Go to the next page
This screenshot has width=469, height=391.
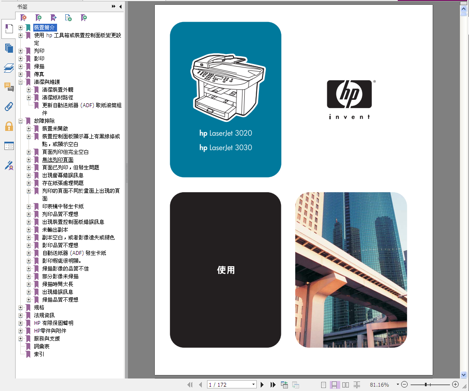[x=262, y=385]
